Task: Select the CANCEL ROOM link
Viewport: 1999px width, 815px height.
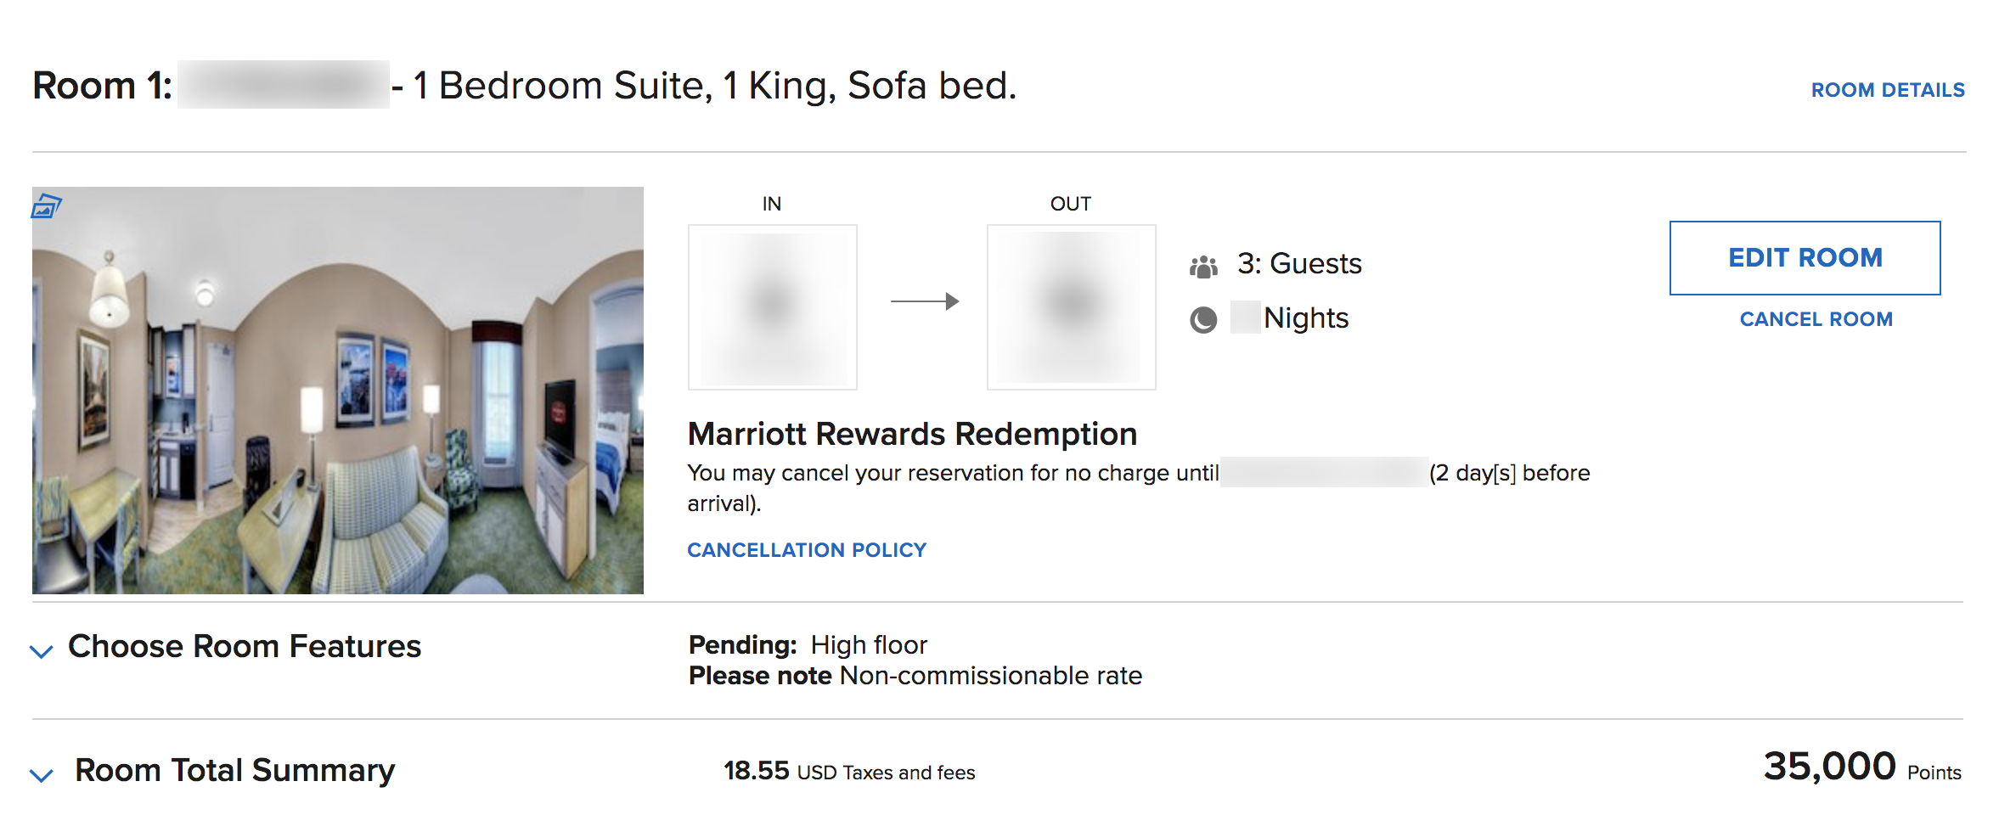Action: coord(1816,319)
